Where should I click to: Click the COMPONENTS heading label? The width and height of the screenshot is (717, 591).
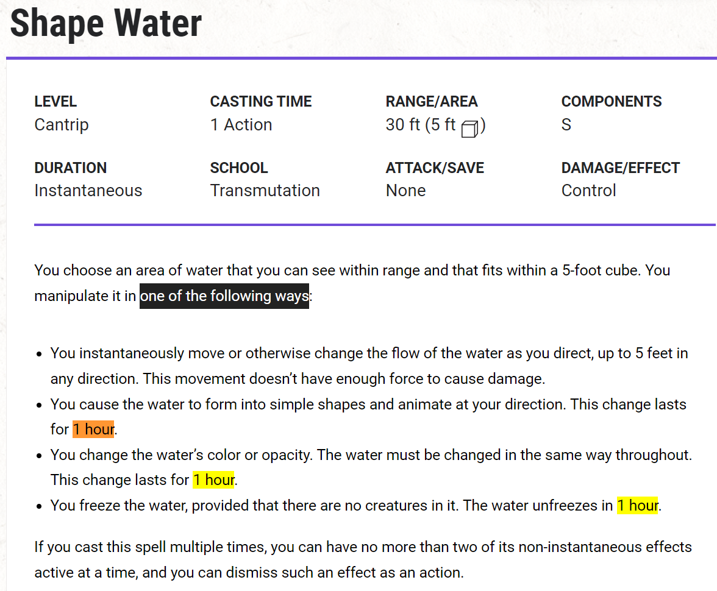(612, 102)
